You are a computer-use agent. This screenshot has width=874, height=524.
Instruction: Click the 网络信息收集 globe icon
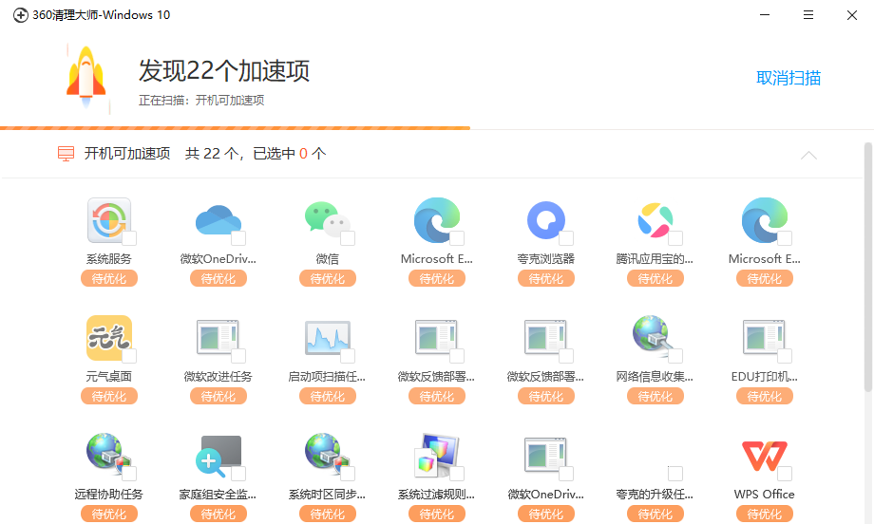point(652,336)
